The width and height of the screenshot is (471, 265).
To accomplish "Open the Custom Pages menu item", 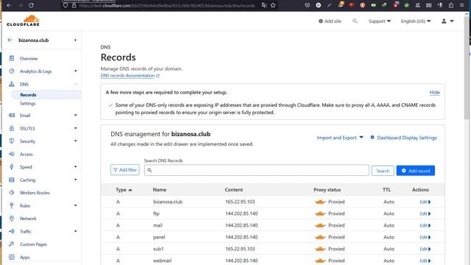I will 33,244.
